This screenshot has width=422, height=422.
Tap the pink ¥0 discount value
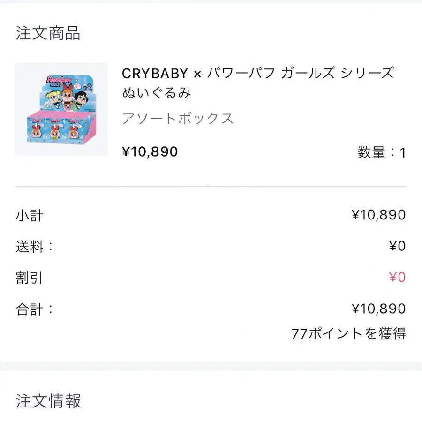[x=398, y=277]
